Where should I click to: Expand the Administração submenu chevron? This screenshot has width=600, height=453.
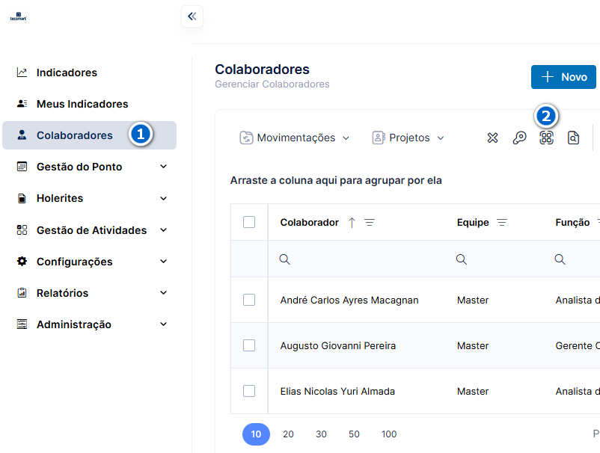pyautogui.click(x=163, y=324)
